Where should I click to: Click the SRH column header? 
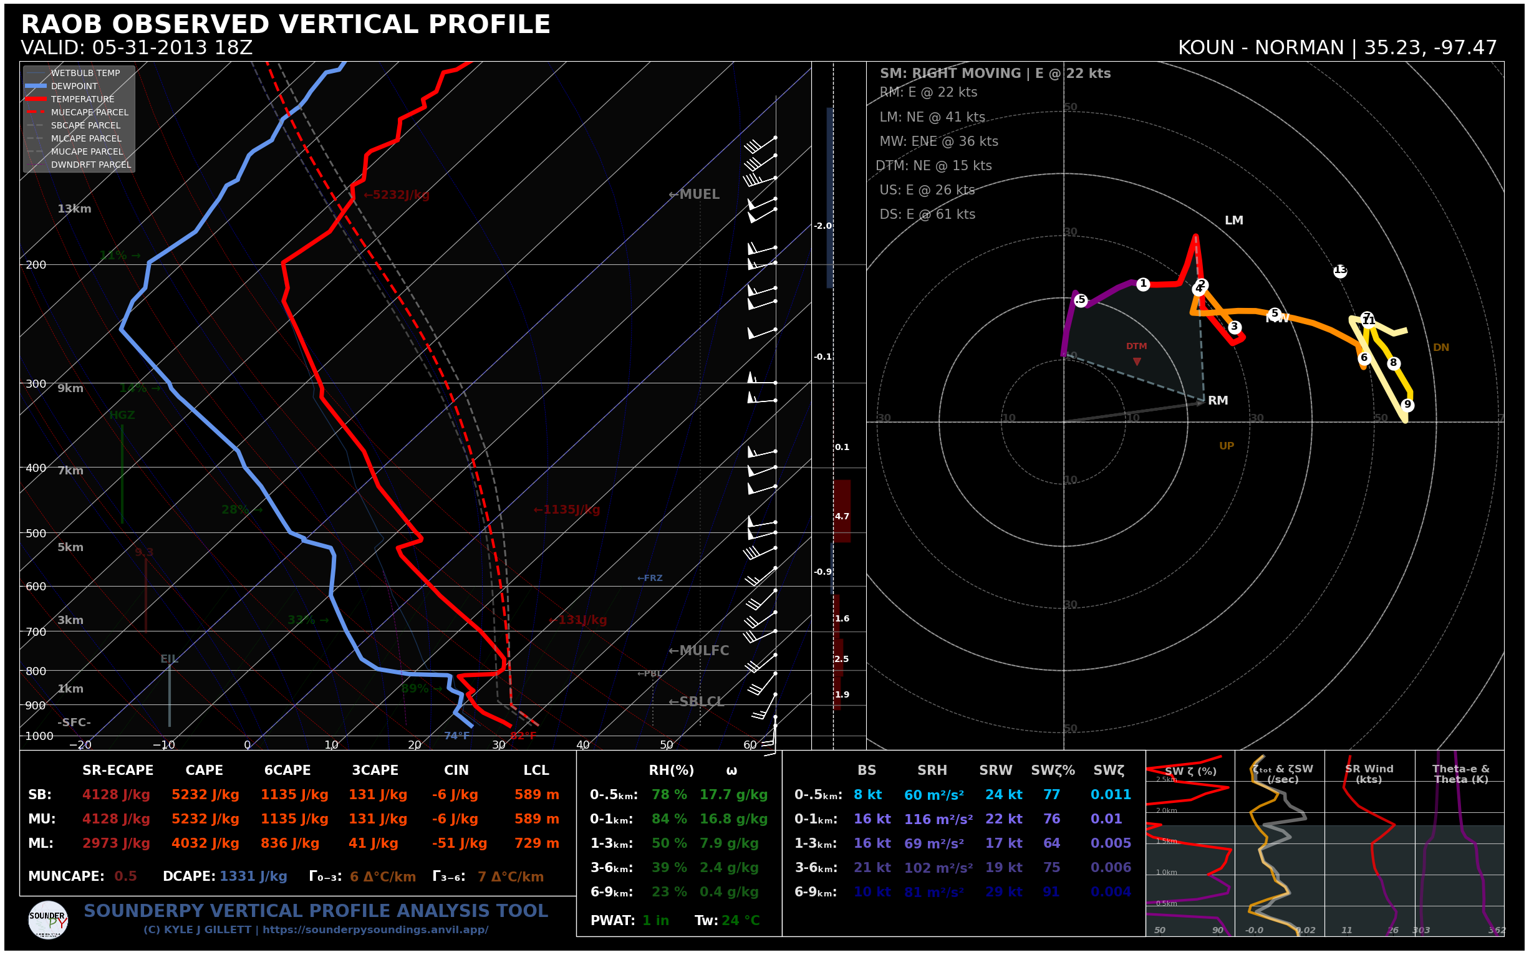point(932,770)
